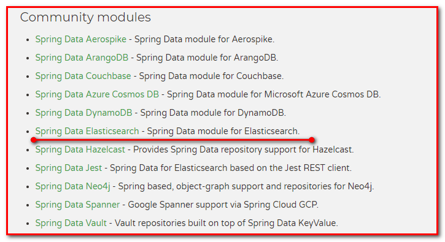Open the Spring Data Hazelcast link
Image resolution: width=445 pixels, height=242 pixels.
(x=80, y=149)
